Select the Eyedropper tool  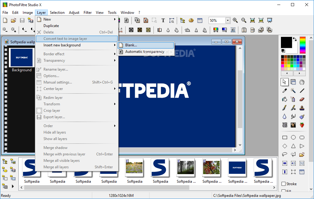click(284, 91)
